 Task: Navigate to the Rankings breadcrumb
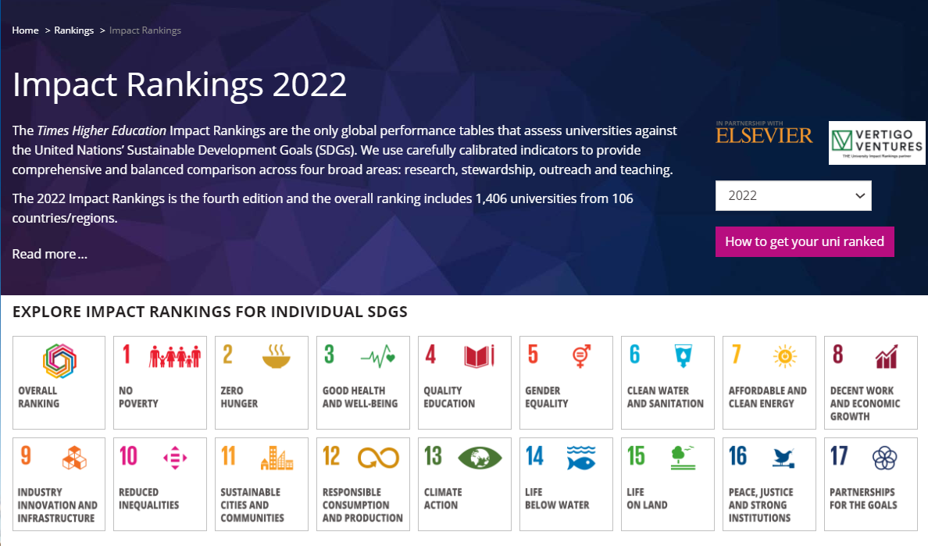[x=74, y=30]
